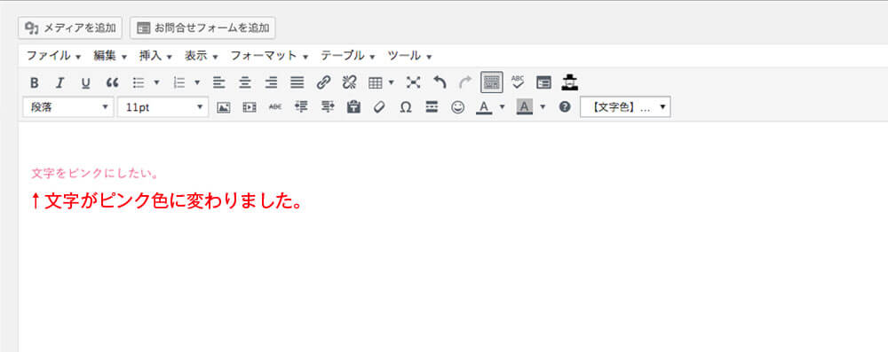Remove link with the broken chain icon

coord(349,82)
